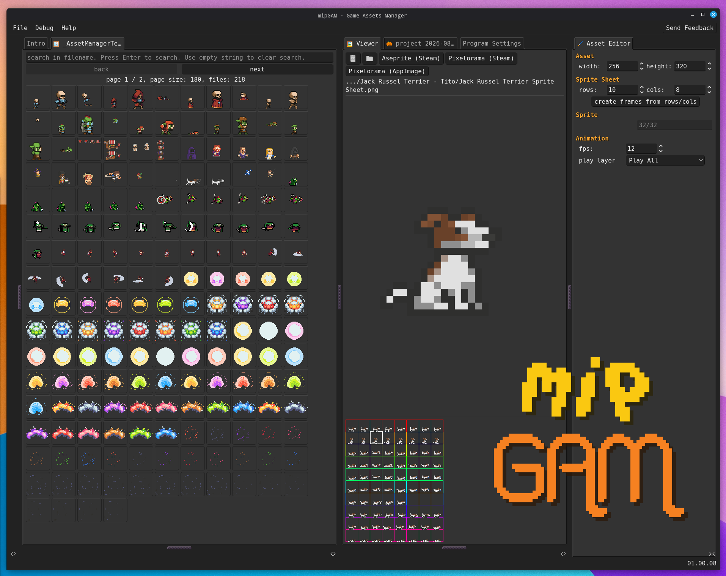Decrease the rows value with down arrow
Viewport: 726px width, 576px height.
[x=642, y=92]
